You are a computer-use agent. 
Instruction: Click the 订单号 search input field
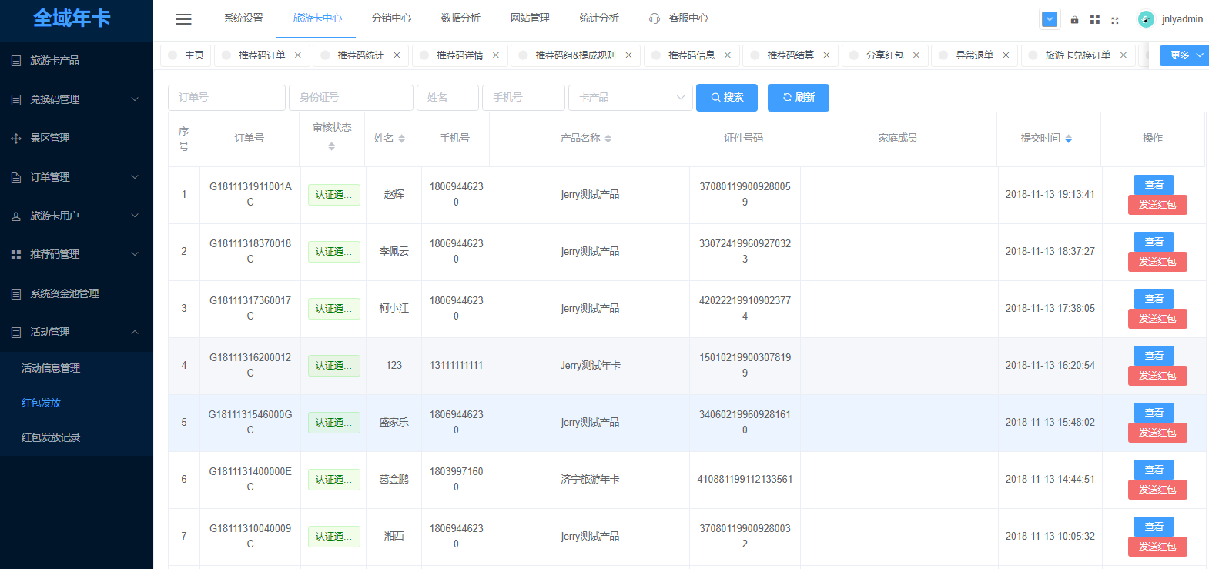click(226, 98)
